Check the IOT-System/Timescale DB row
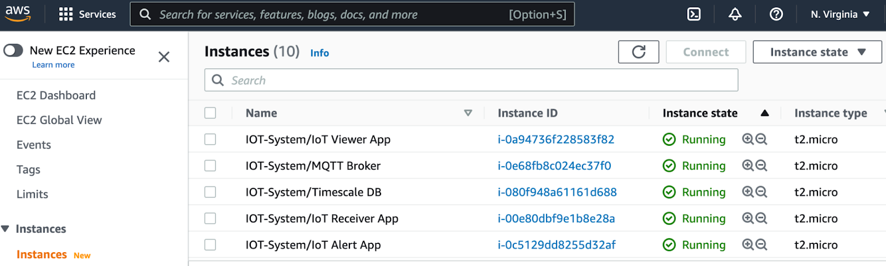Viewport: 886px width, 266px height. point(210,192)
